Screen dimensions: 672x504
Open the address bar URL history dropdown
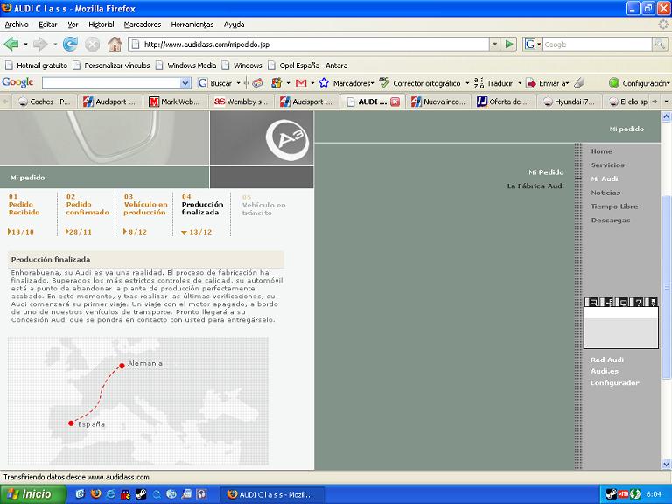pyautogui.click(x=495, y=44)
